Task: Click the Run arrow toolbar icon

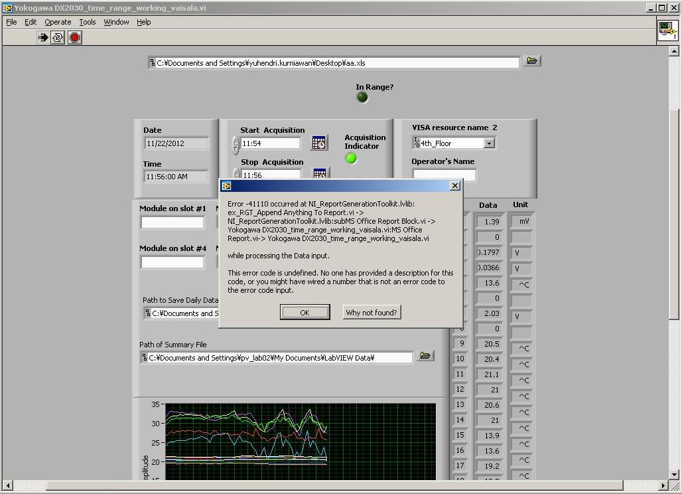Action: (42, 38)
